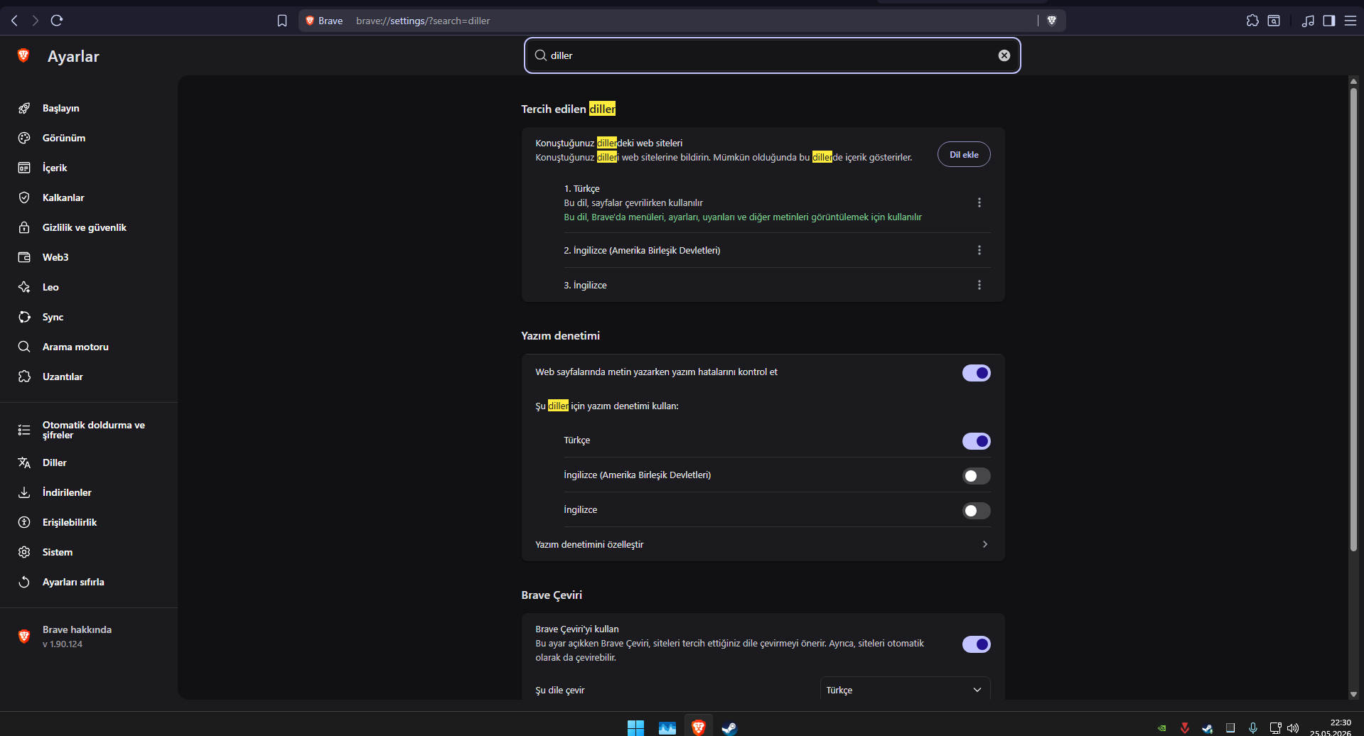Screen dimensions: 1364x736
Task: Enable spell check for İngilizce (Amerika Birleşik Devletleri)
Action: [976, 476]
